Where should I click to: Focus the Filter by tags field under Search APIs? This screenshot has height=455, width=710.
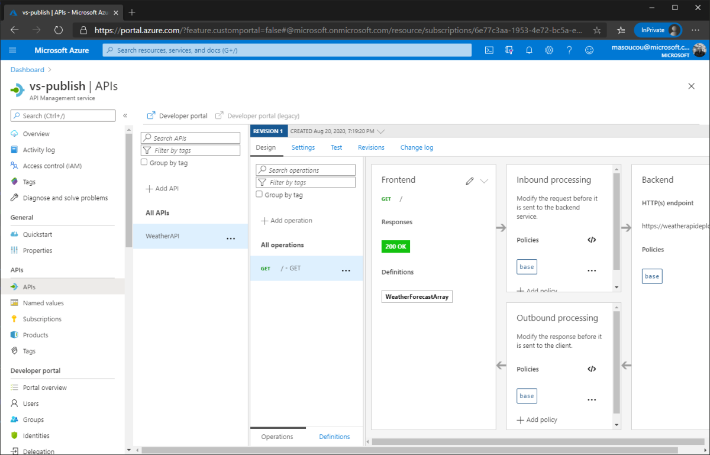pos(191,150)
